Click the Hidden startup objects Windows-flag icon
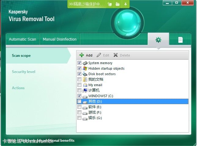Viewport: 197px width, 146px height. point(85,68)
